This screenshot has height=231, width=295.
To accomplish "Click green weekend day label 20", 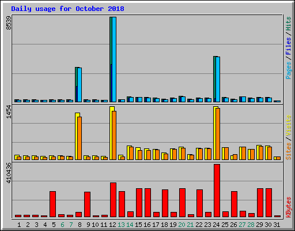I will (x=181, y=225).
